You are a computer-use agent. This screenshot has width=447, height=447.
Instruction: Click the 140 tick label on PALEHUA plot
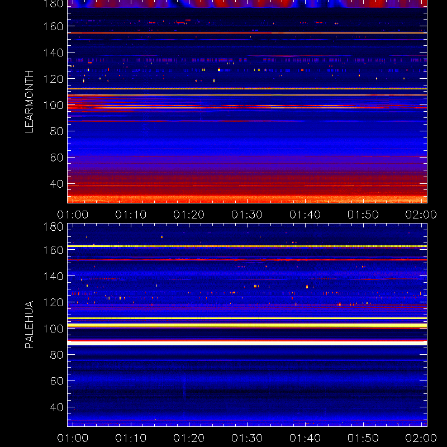53,276
